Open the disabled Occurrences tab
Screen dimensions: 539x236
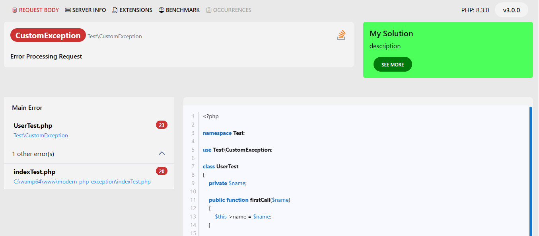point(229,10)
